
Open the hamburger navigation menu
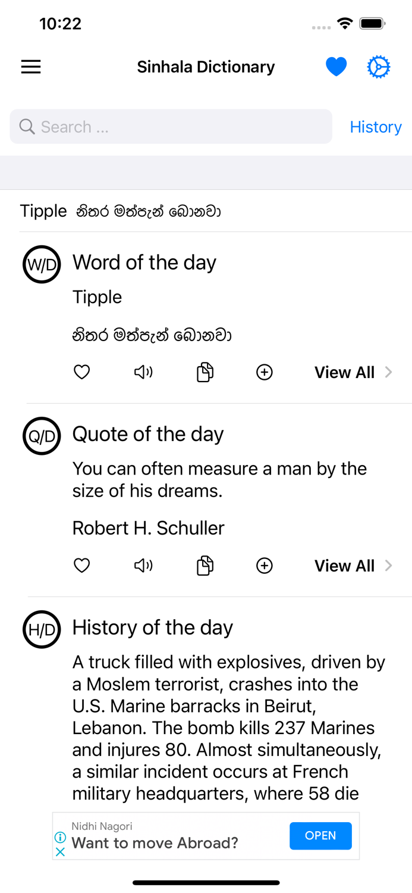pyautogui.click(x=30, y=67)
